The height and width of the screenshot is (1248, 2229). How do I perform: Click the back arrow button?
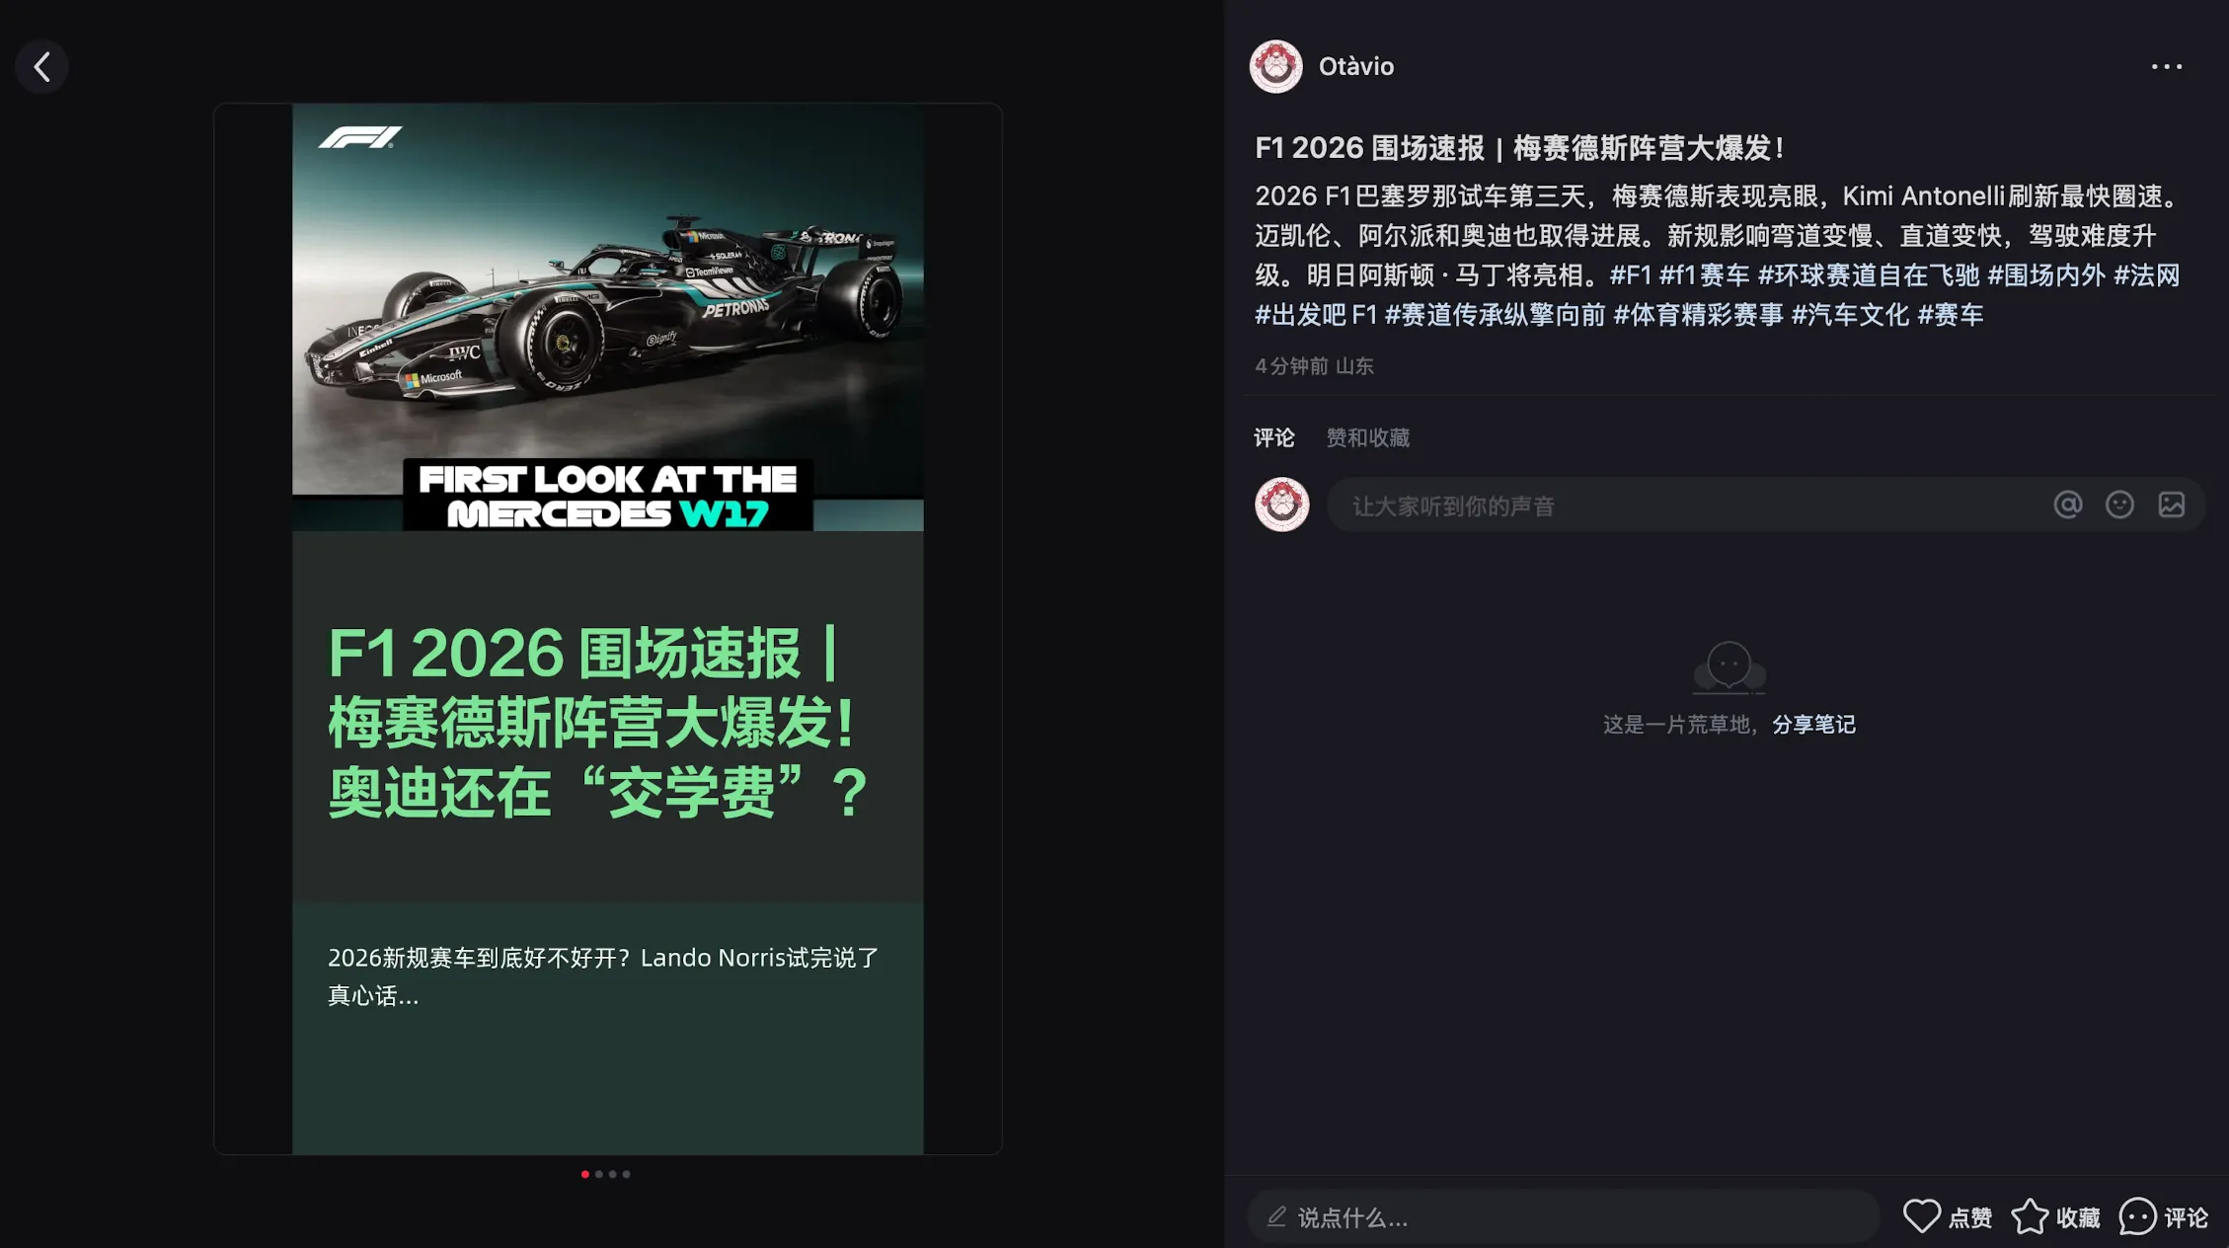(41, 67)
